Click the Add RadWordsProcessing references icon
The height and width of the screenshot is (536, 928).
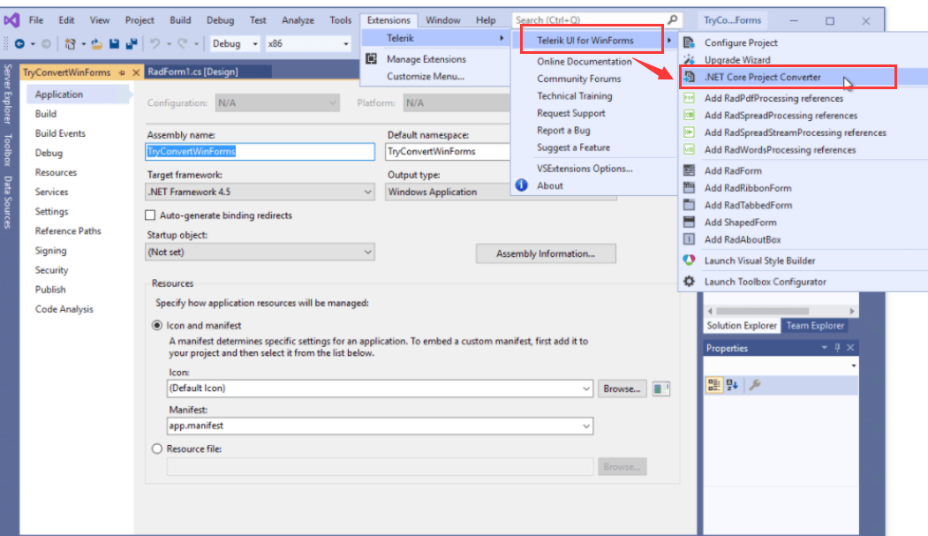coord(689,150)
